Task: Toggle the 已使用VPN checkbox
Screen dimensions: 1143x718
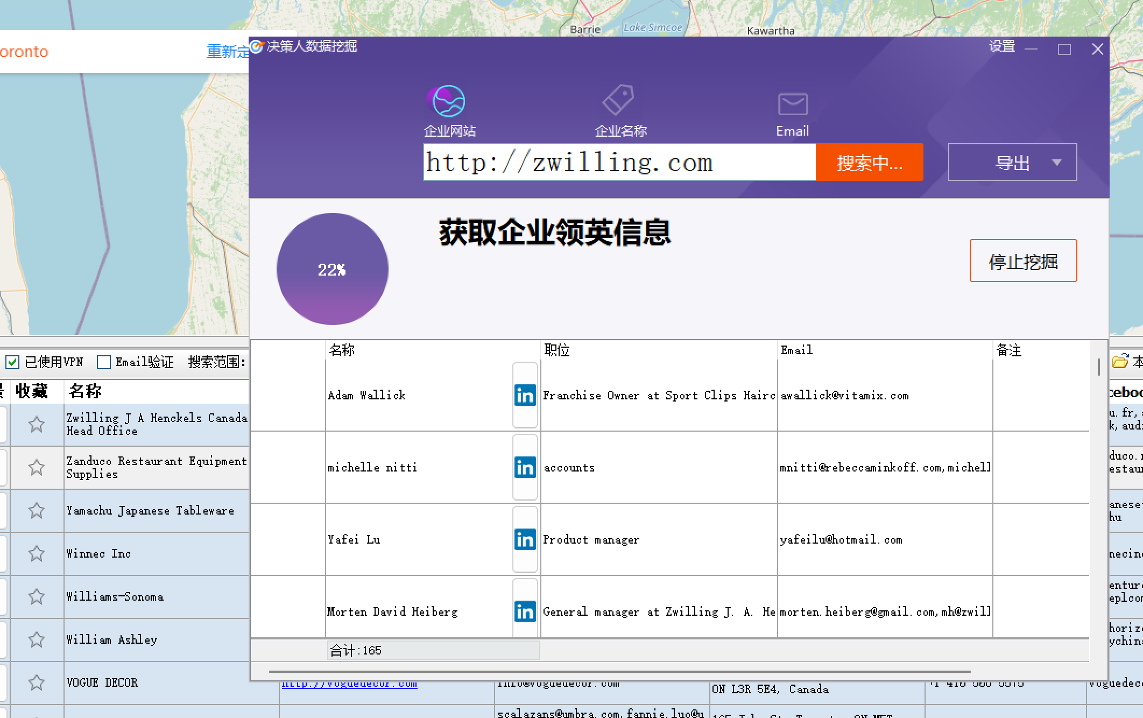Action: pyautogui.click(x=12, y=362)
